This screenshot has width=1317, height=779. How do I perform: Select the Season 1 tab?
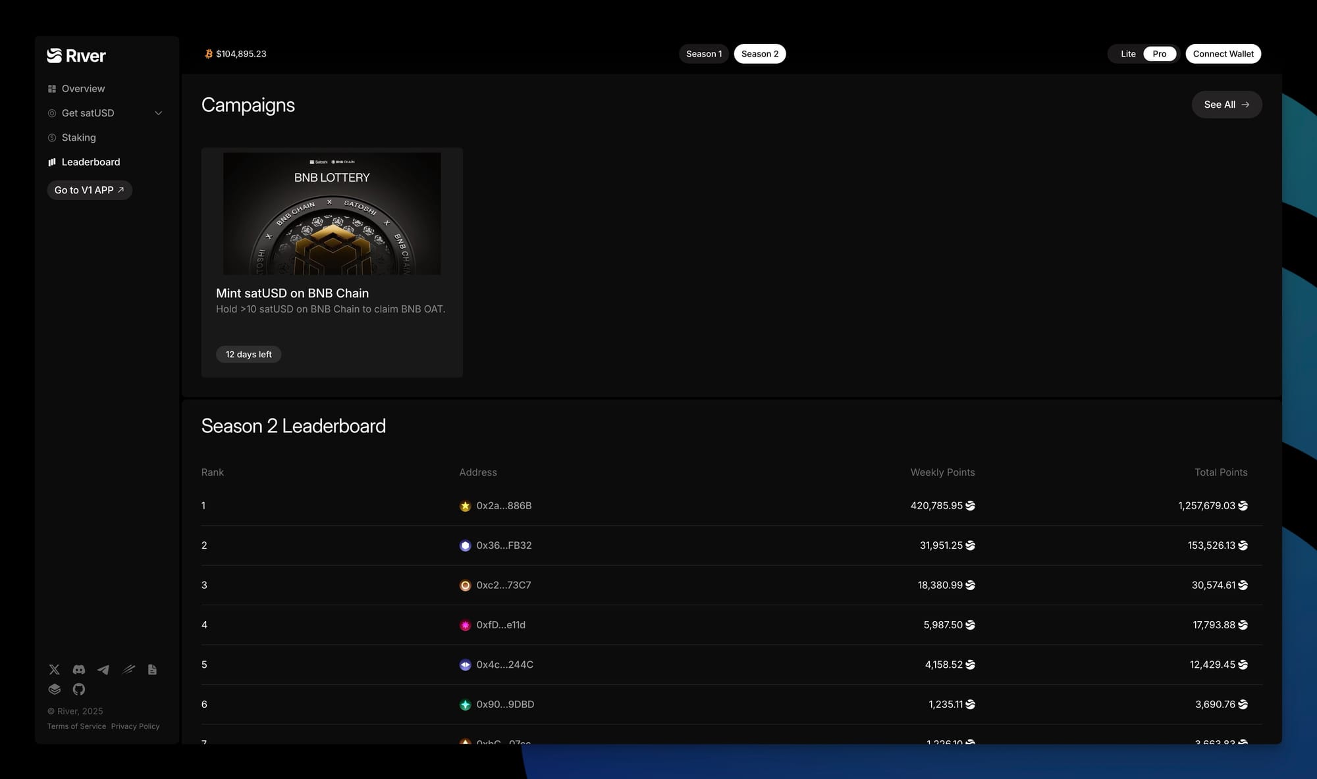tap(704, 54)
